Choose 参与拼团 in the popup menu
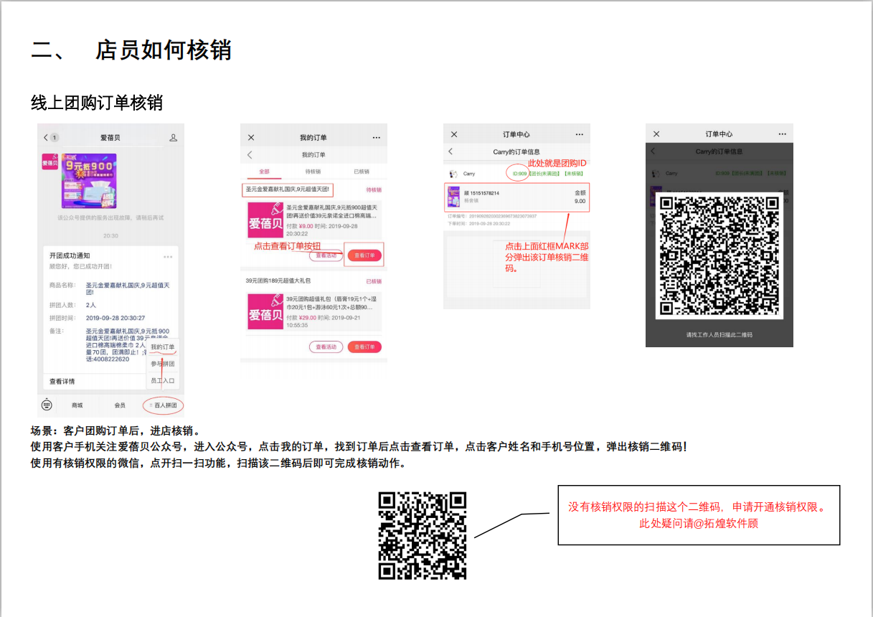This screenshot has width=873, height=617. click(163, 364)
